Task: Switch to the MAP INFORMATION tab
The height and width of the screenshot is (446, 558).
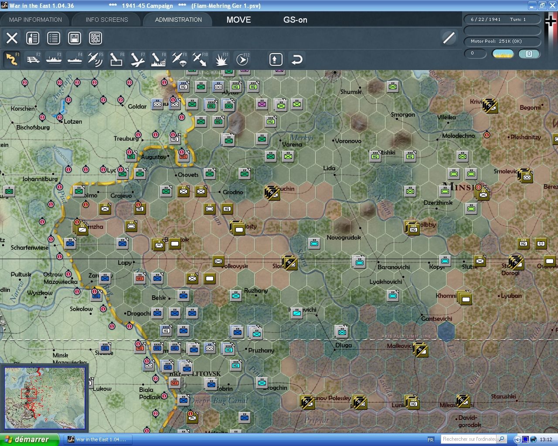Action: pos(35,20)
